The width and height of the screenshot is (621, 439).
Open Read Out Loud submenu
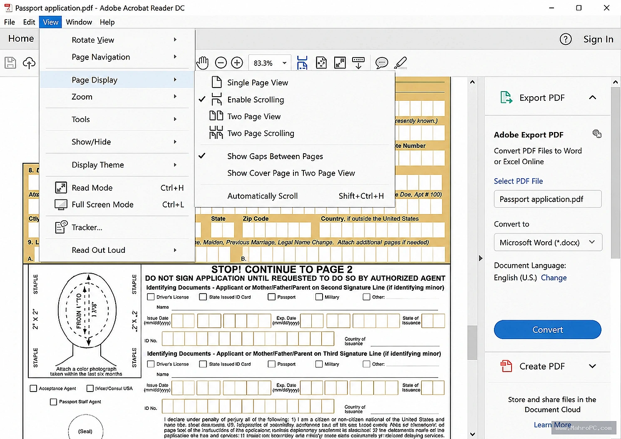(x=117, y=250)
